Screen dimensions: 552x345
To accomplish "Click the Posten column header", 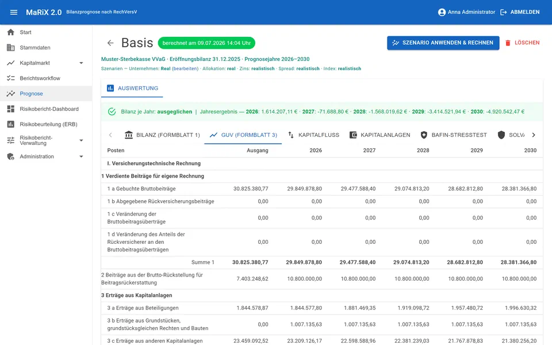I will tap(116, 150).
